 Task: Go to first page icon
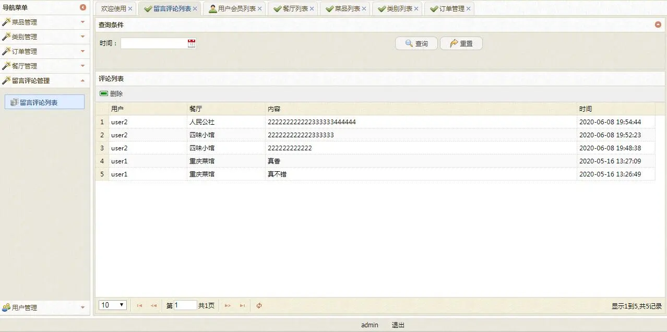(x=139, y=305)
